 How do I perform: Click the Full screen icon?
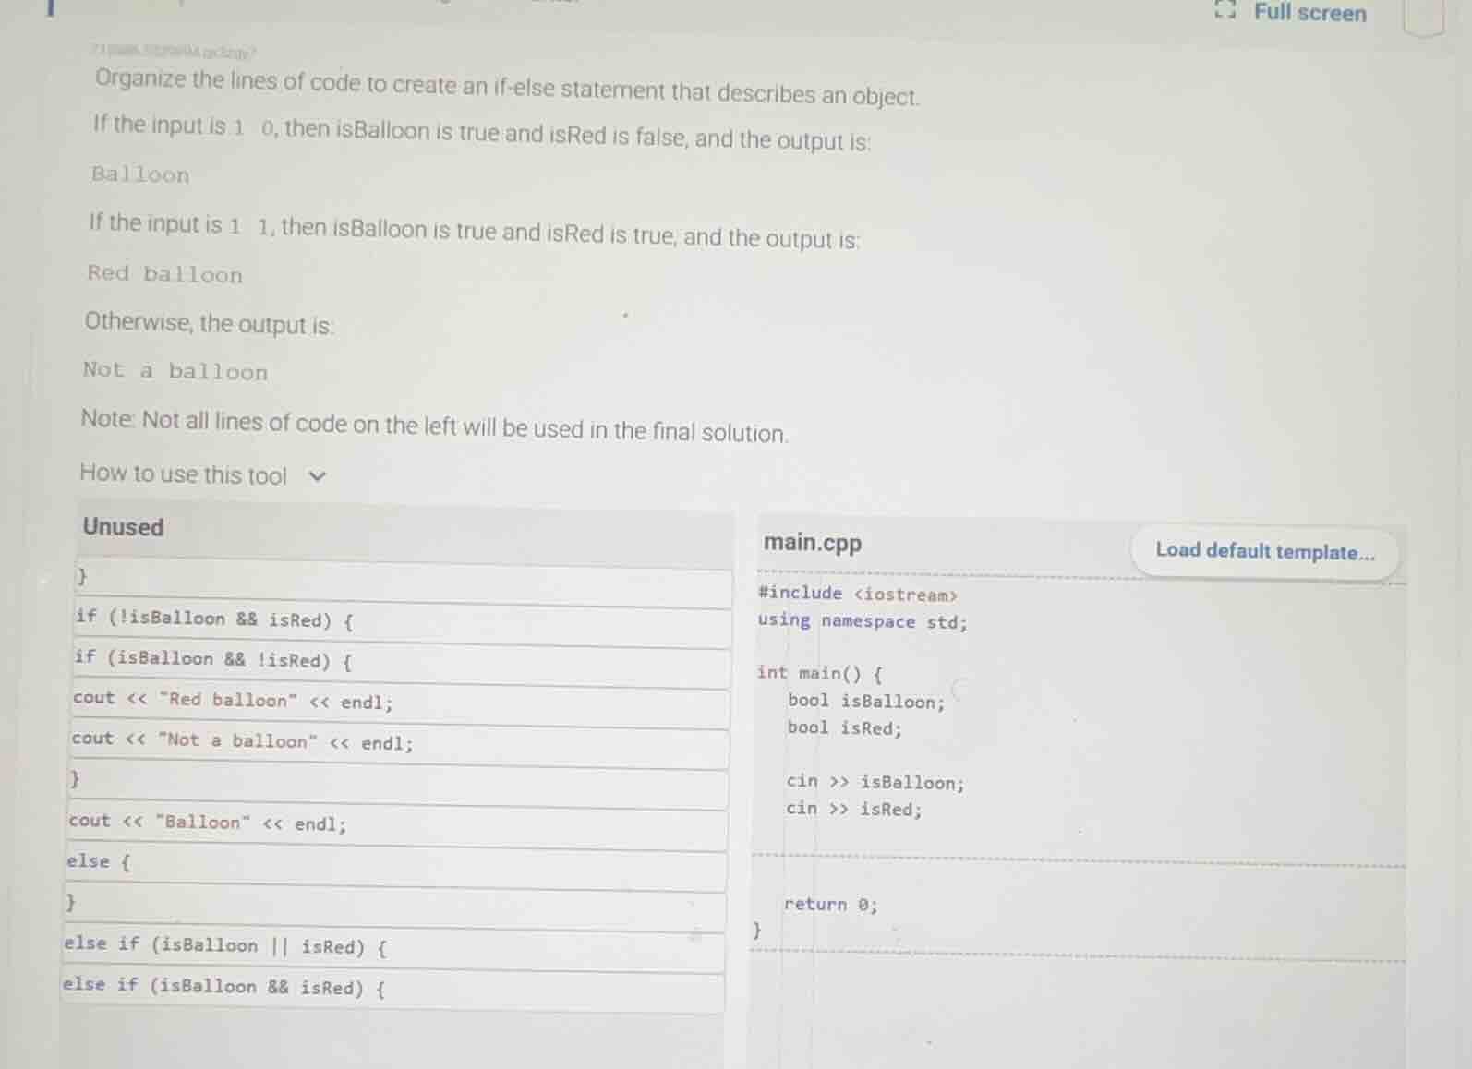pos(1225,11)
